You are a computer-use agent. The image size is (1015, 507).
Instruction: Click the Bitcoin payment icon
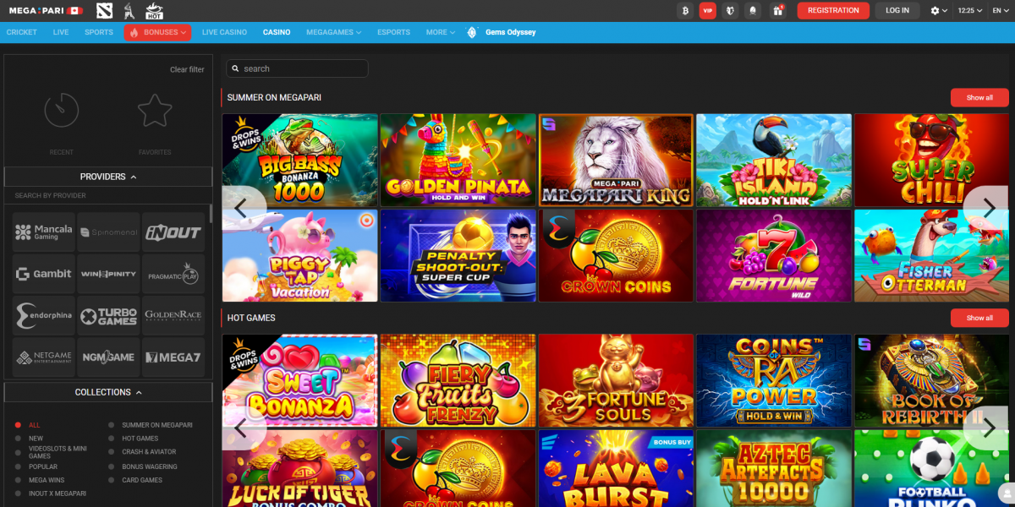pyautogui.click(x=685, y=10)
